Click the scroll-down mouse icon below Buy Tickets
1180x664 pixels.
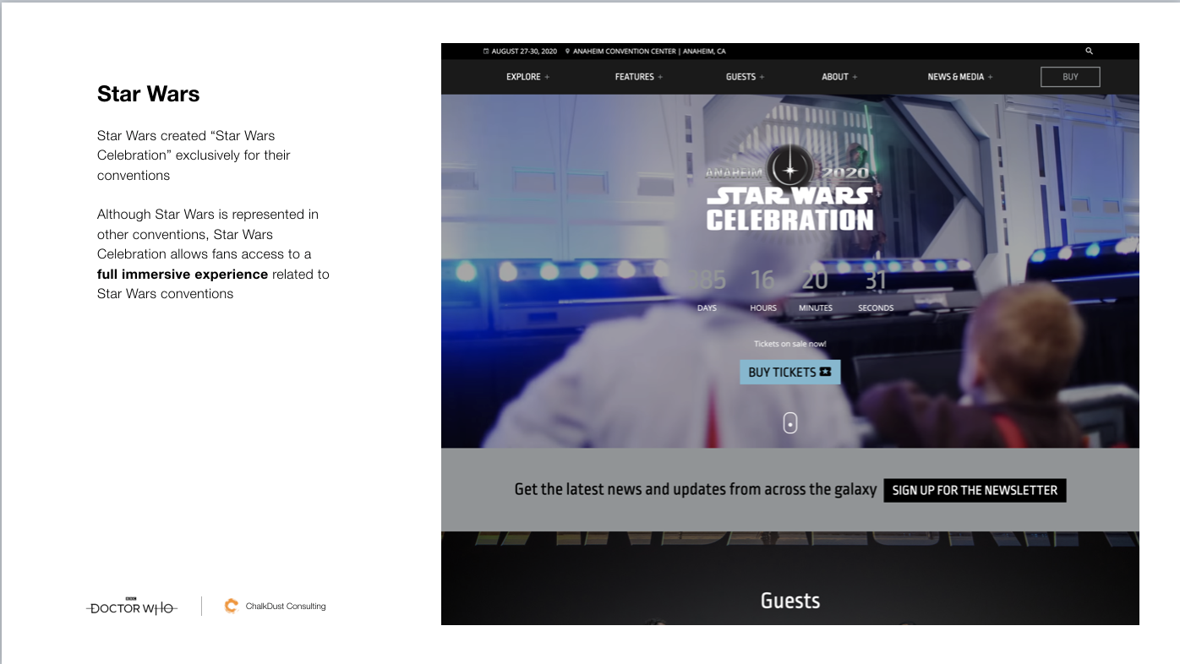pyautogui.click(x=789, y=422)
